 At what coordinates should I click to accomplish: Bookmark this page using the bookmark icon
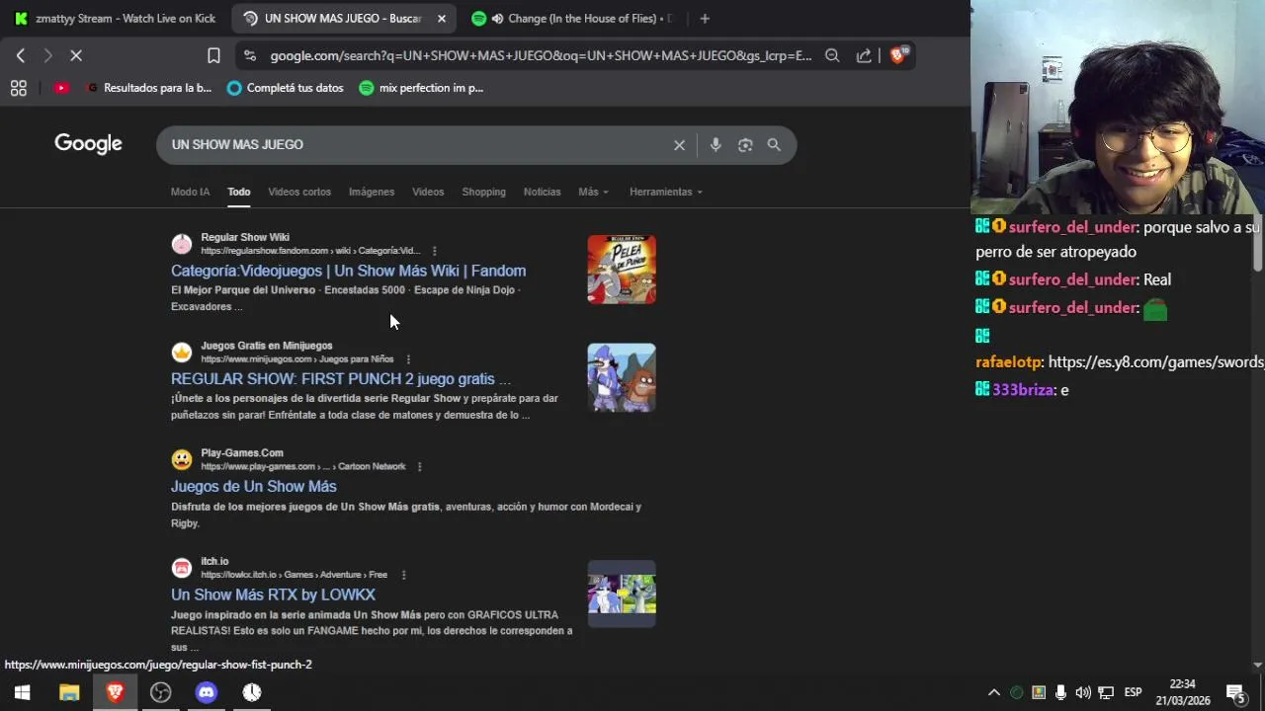(x=213, y=56)
